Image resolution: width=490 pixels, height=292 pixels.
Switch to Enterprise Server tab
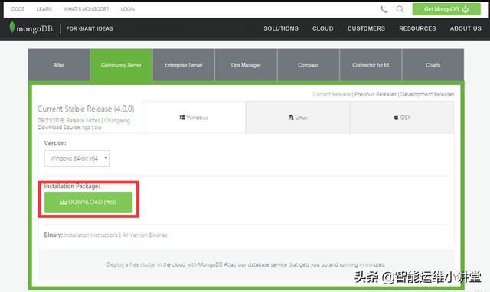[184, 65]
